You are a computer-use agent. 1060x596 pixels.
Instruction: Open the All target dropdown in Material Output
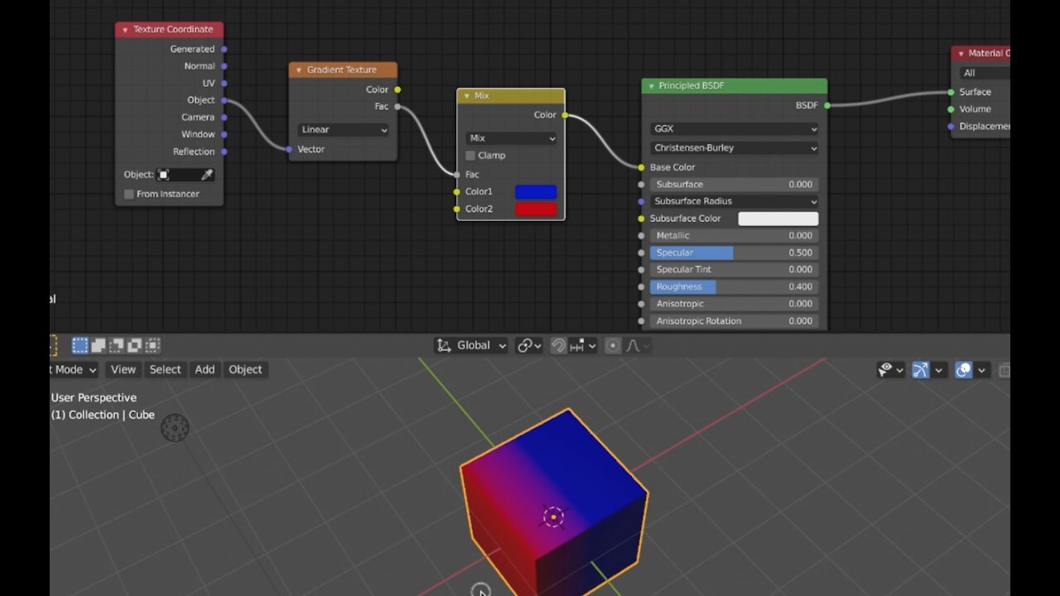point(984,73)
